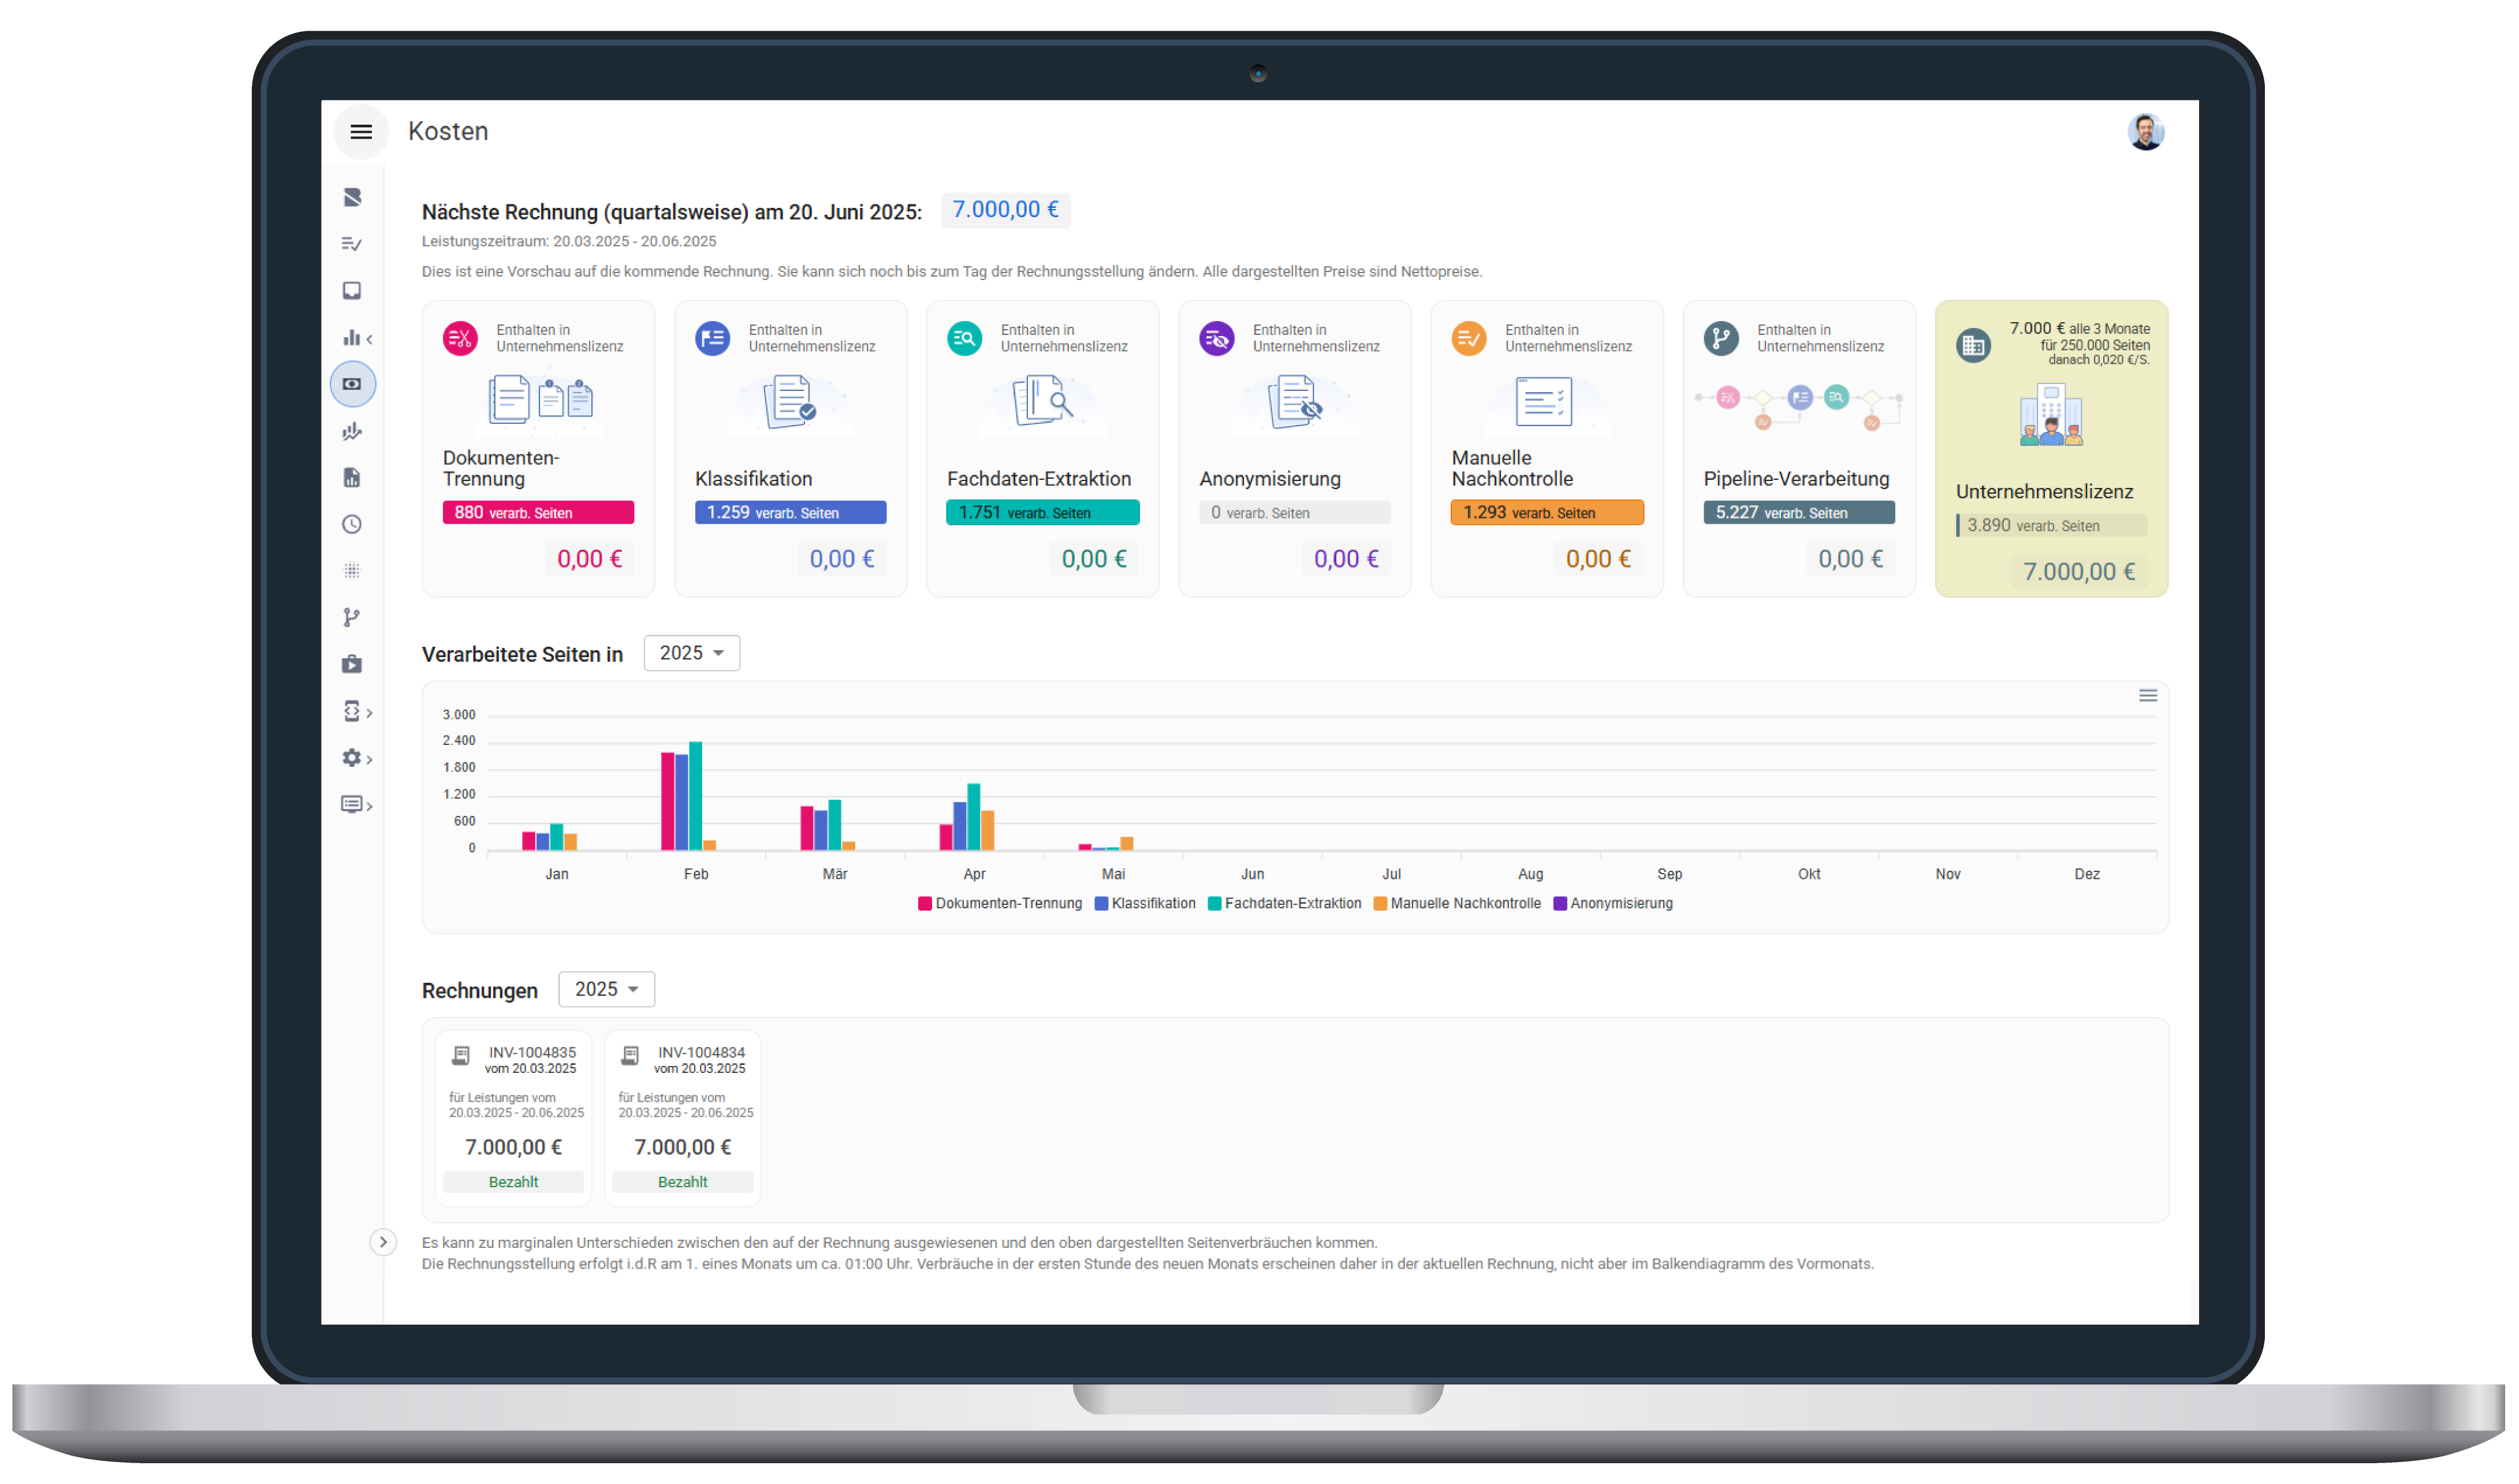
Task: Click the Klassifikation round blue icon
Action: [x=713, y=339]
